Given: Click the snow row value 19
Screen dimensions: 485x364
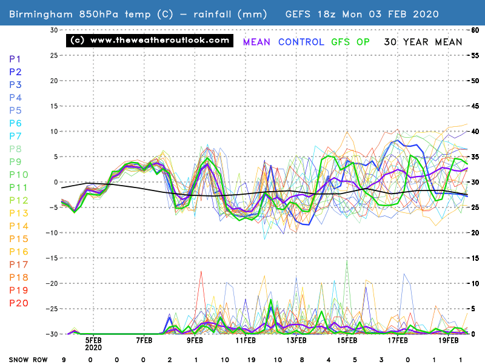Looking at the screenshot, I should click(250, 360).
